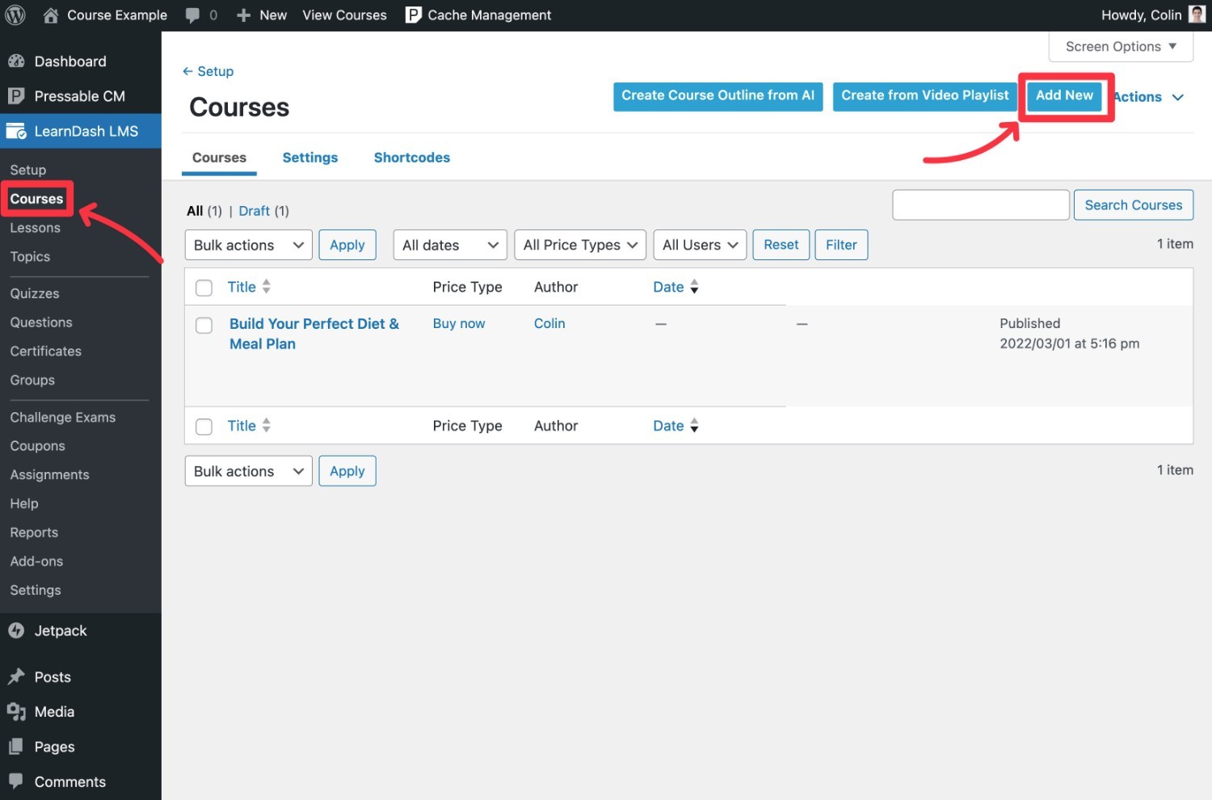The image size is (1212, 800).
Task: Click the Reset filter button
Action: coord(781,245)
